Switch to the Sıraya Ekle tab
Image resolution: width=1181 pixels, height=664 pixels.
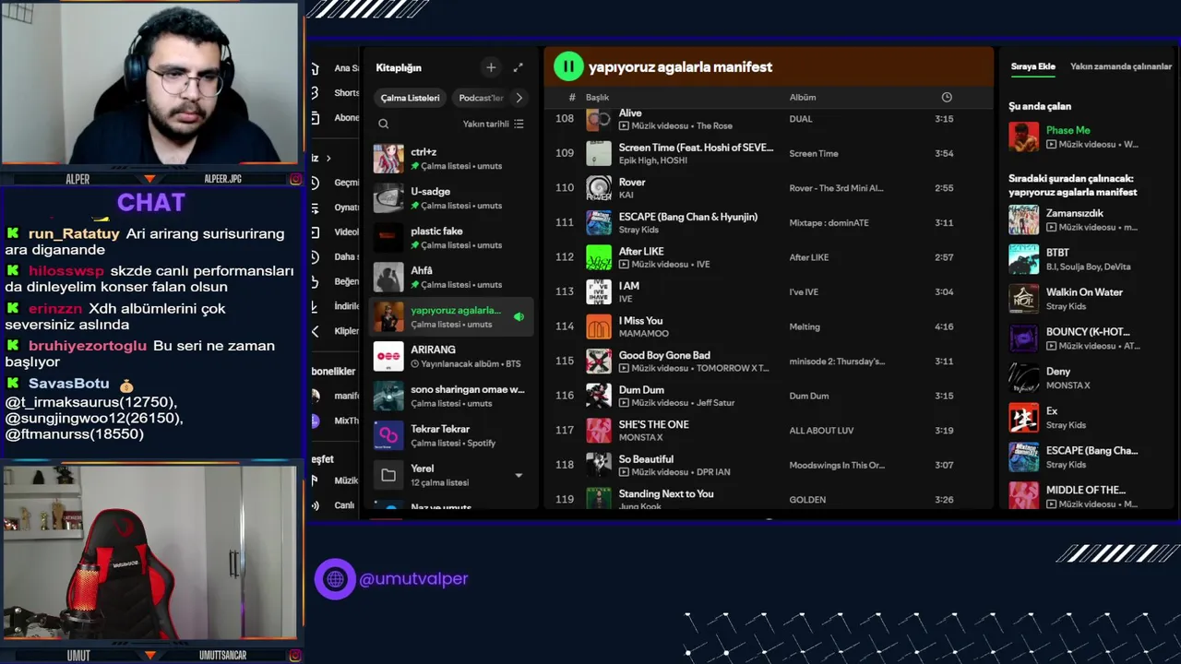click(1032, 66)
